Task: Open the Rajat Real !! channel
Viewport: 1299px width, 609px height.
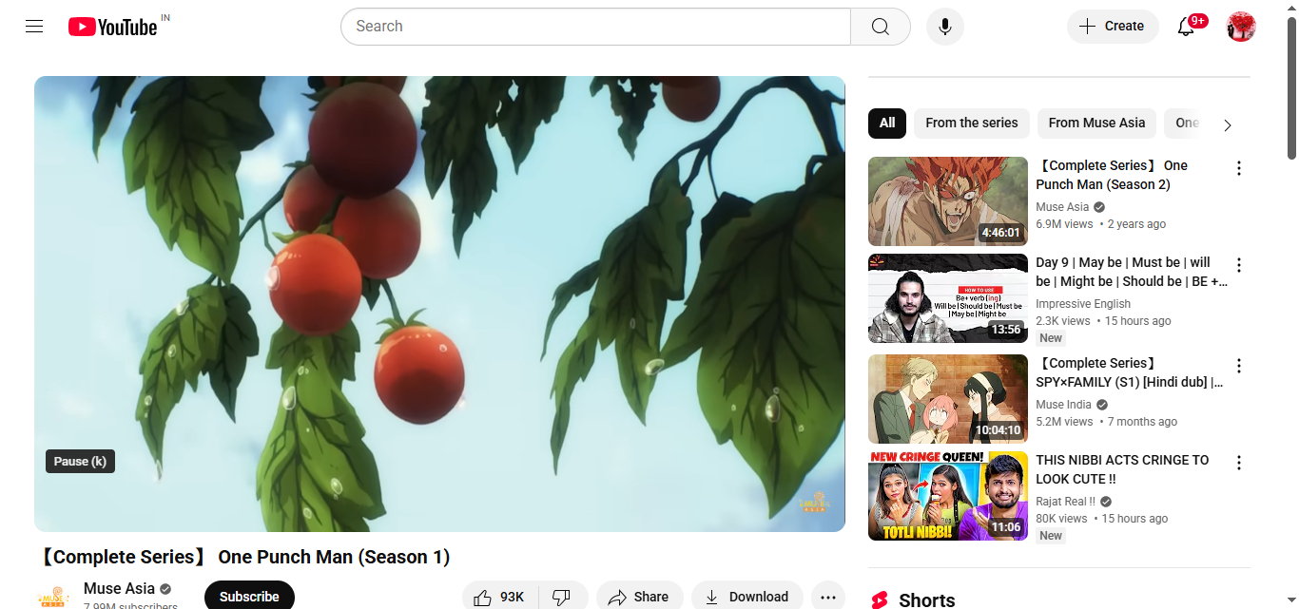Action: (1066, 502)
